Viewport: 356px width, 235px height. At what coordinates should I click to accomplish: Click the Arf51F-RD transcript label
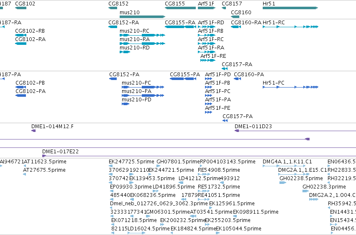pos(211,23)
